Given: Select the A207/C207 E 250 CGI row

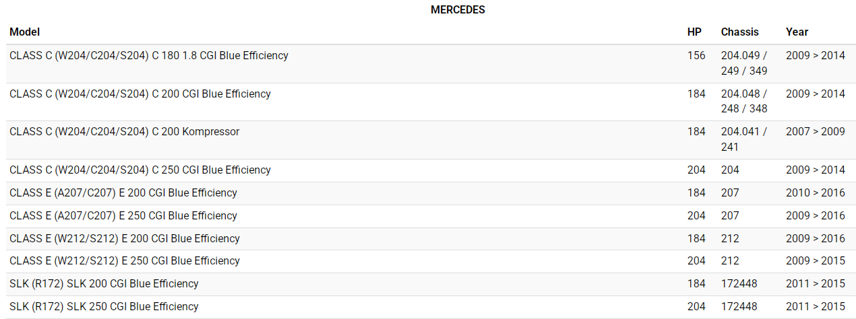Looking at the screenshot, I should pos(123,216).
